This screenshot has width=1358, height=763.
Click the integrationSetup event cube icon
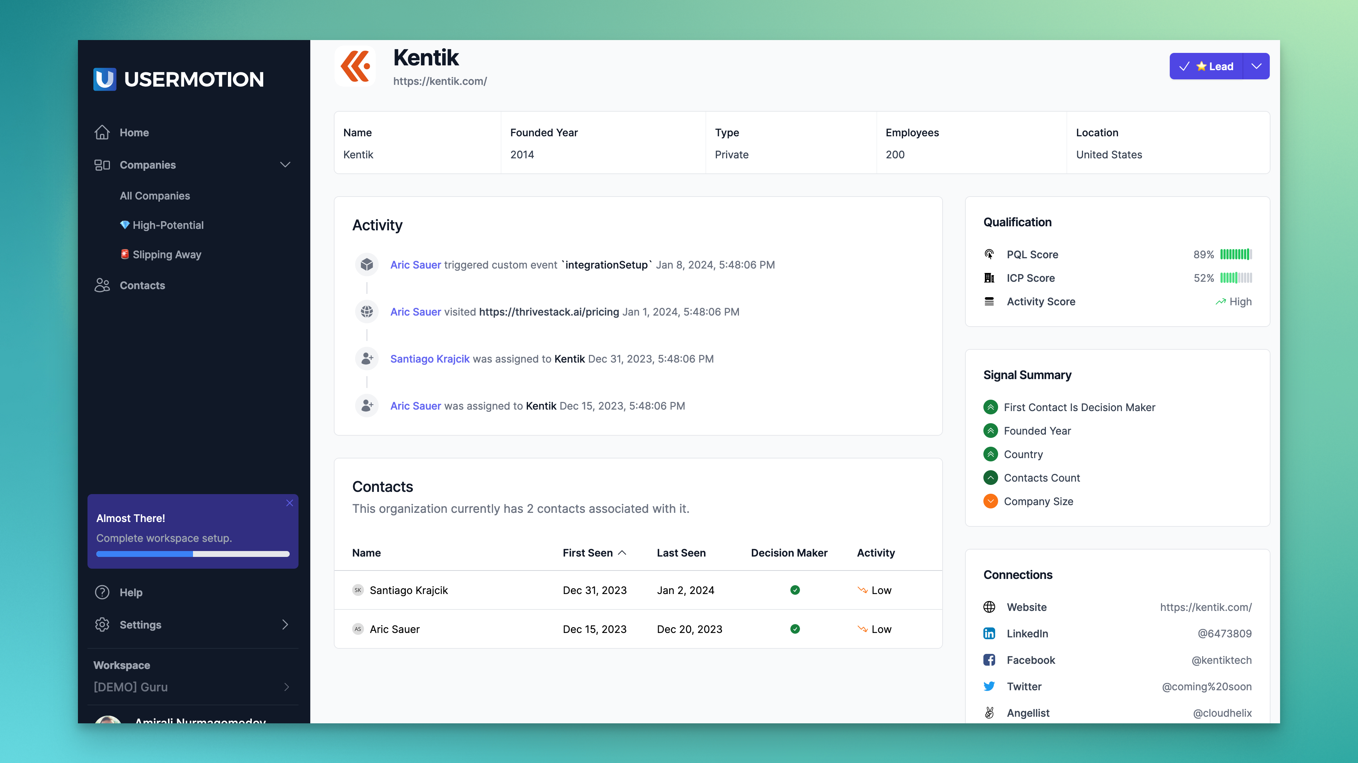click(x=367, y=264)
